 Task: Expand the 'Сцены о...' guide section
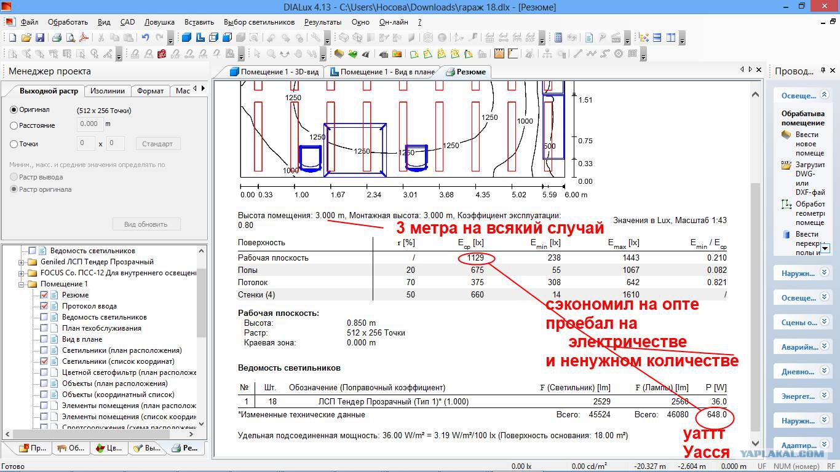(825, 322)
